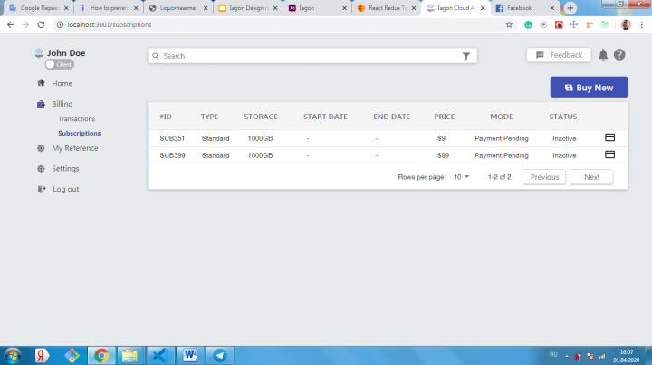Click the #ID column header
This screenshot has height=365, width=652.
(166, 117)
